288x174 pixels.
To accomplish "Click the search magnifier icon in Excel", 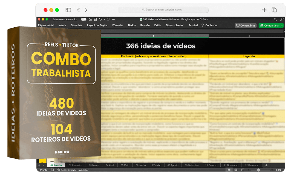I will click(275, 19).
